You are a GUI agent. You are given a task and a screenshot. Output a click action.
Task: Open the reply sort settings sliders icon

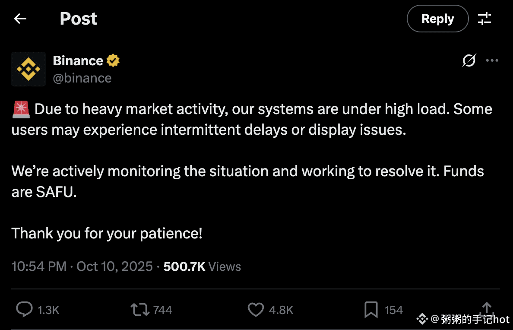(484, 19)
